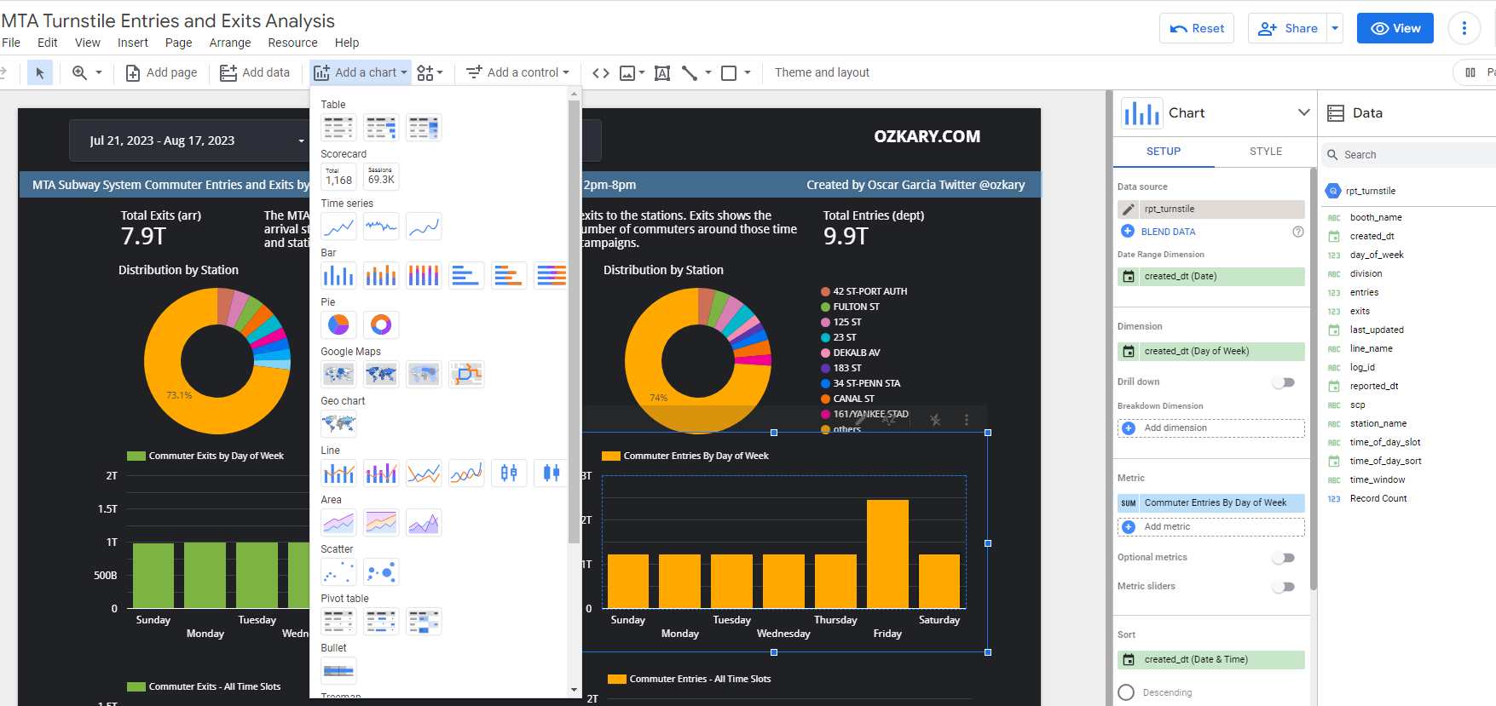
Task: Add a horizontal bar chart
Action: (466, 276)
